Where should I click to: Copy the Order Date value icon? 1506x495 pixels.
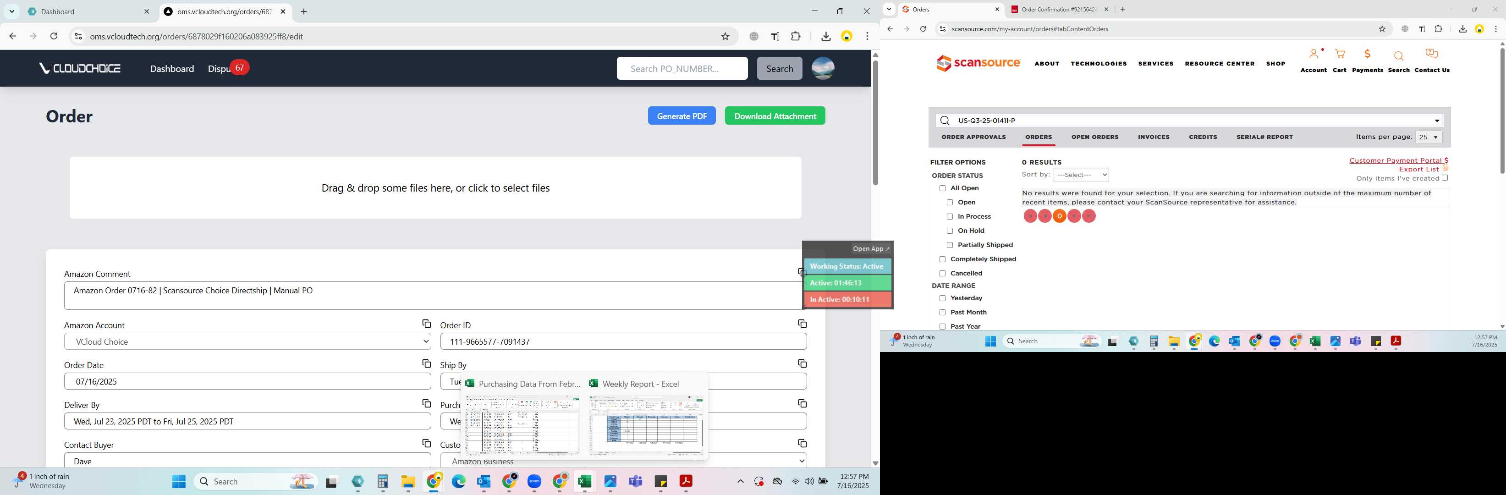426,363
